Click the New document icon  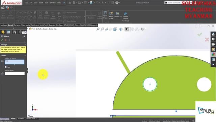(74, 3)
